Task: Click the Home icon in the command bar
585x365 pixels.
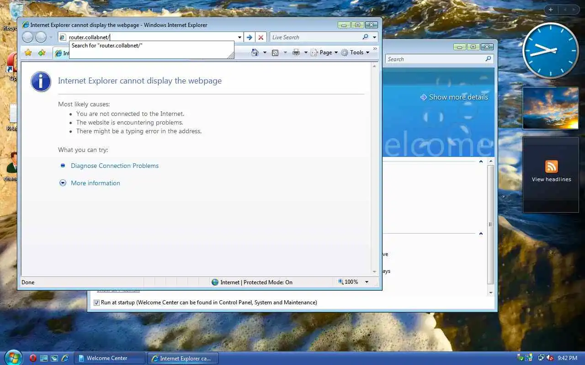Action: [255, 52]
